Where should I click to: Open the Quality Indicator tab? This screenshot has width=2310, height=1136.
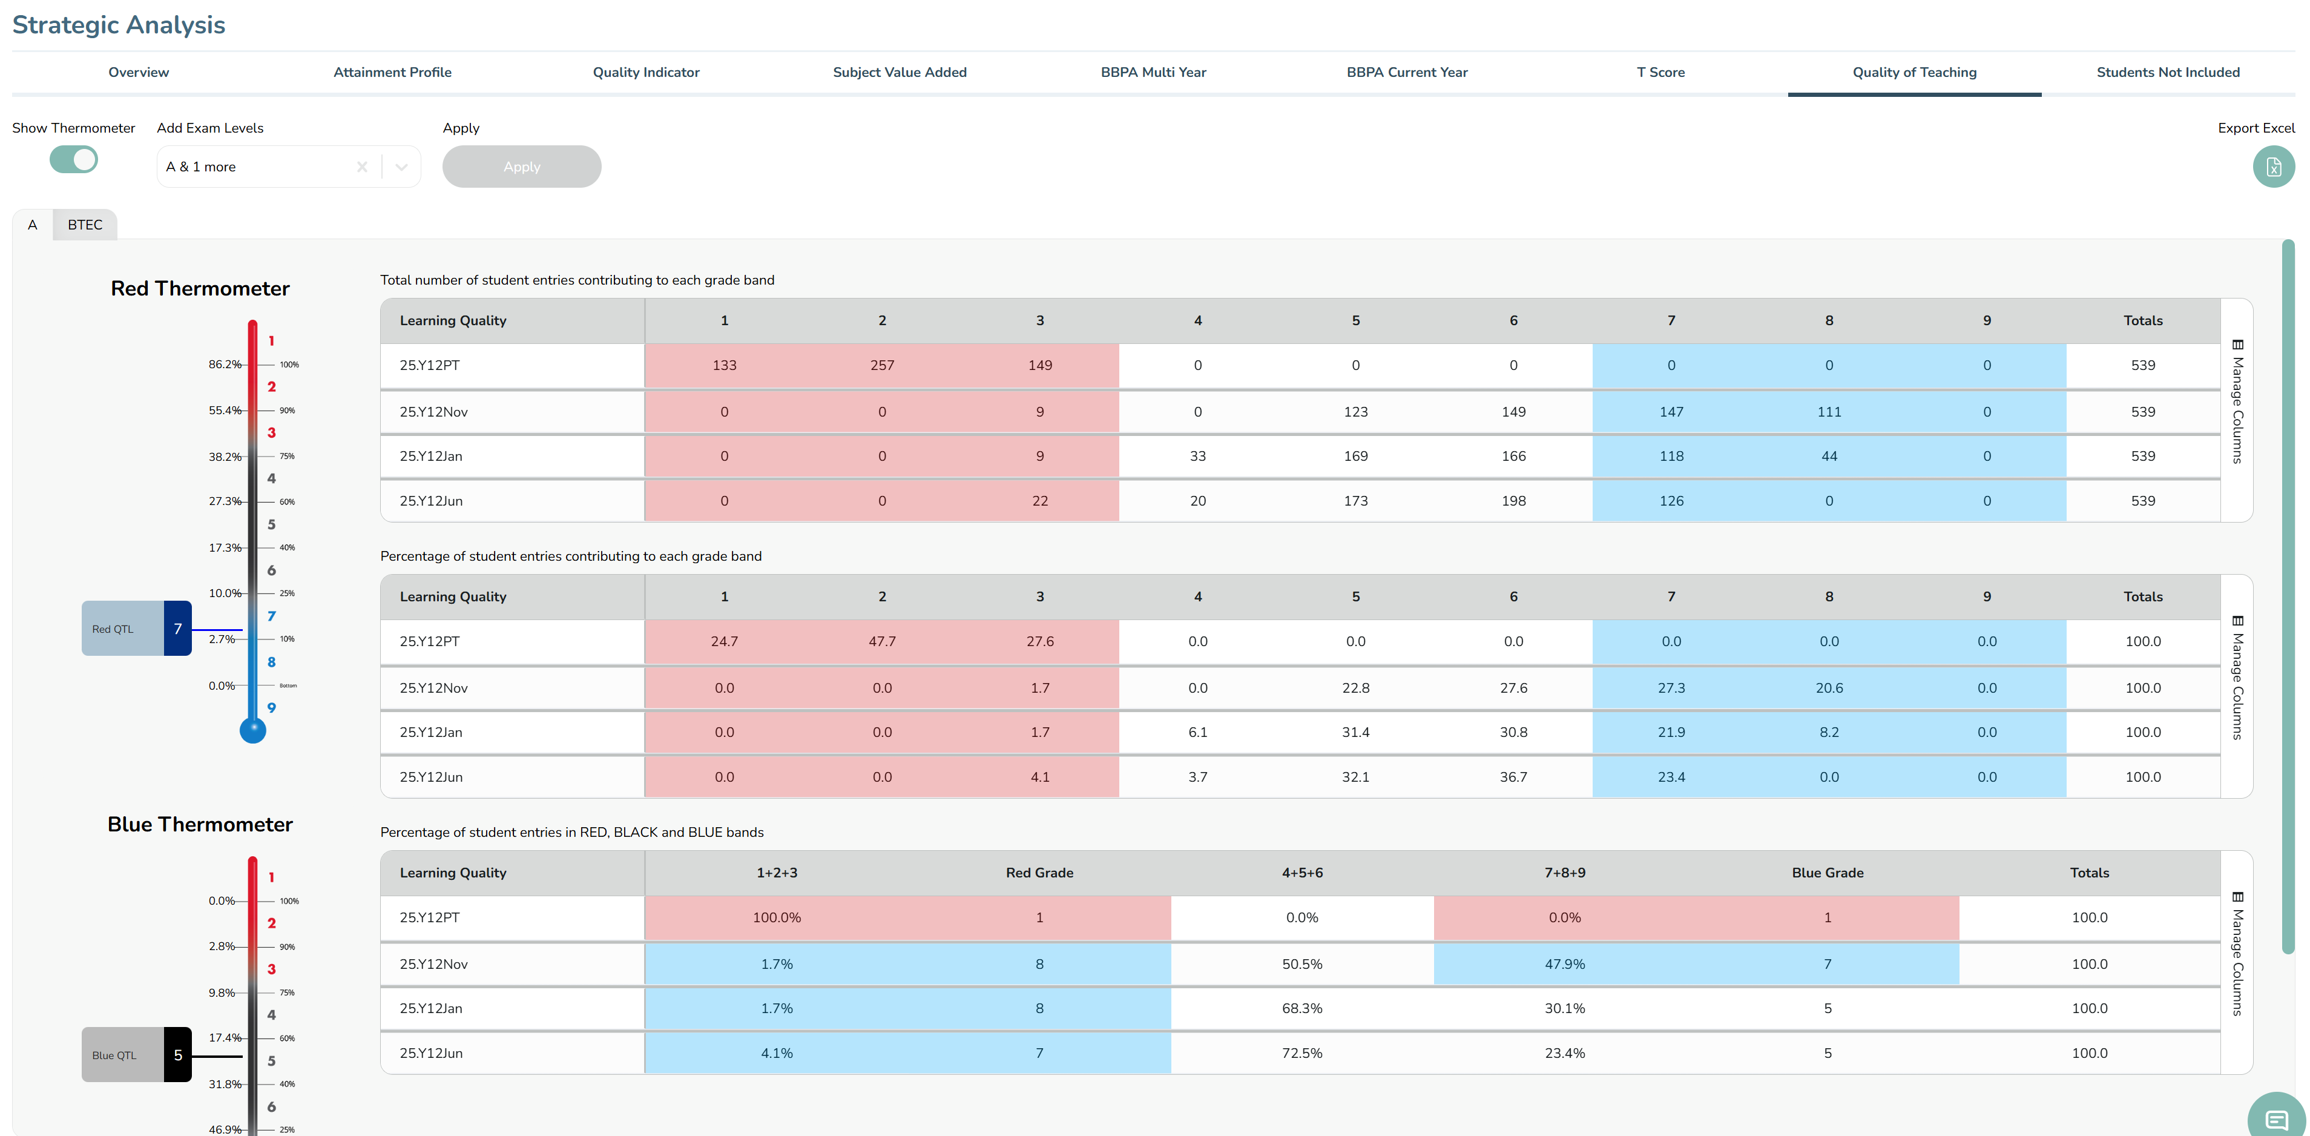tap(646, 73)
